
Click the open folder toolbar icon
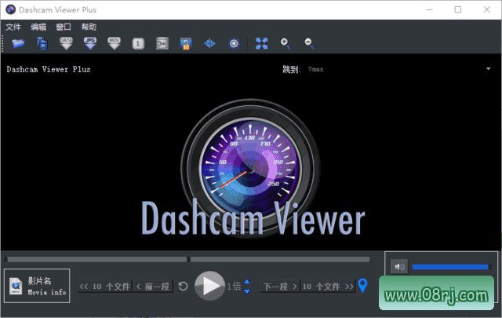(x=18, y=43)
